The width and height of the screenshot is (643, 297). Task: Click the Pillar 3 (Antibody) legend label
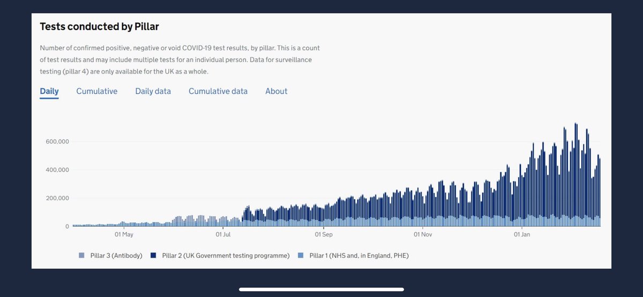coord(115,256)
